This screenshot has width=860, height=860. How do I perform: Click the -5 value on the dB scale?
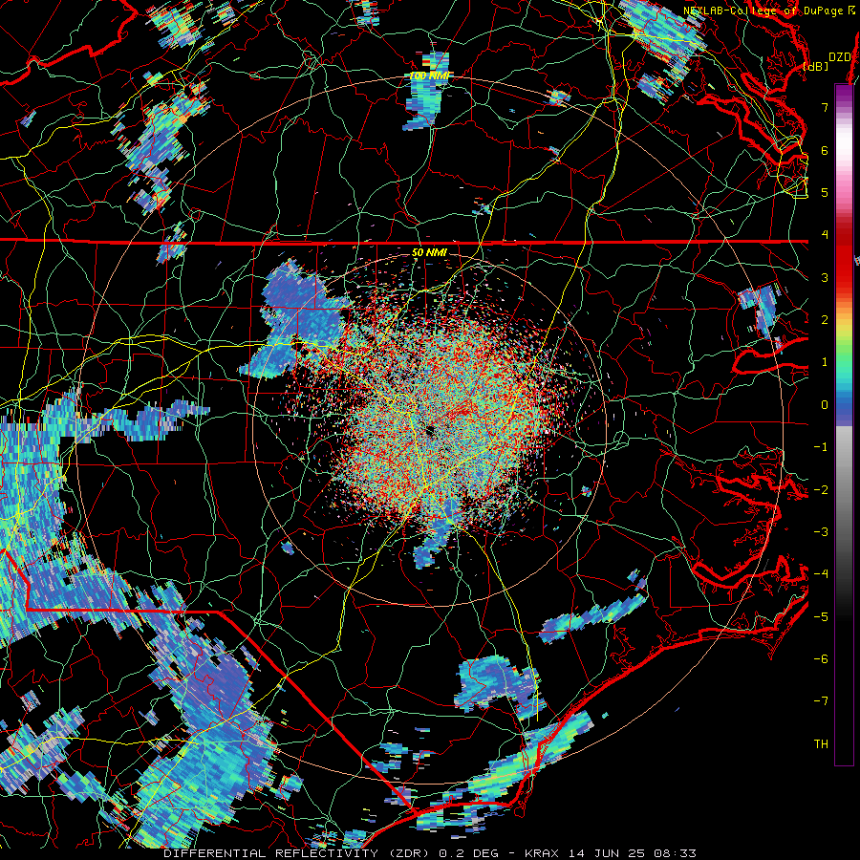tap(821, 616)
